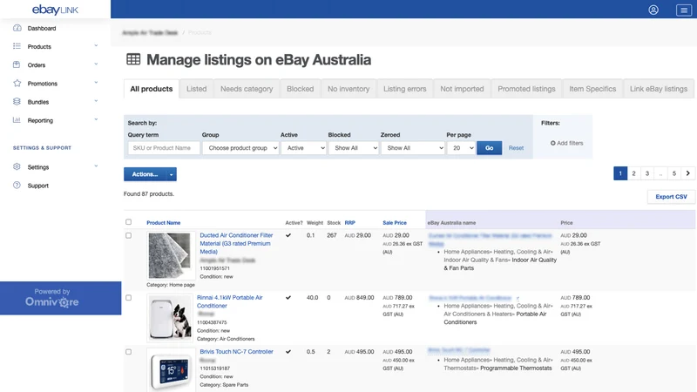Expand the Reporting sidebar menu

(x=96, y=119)
